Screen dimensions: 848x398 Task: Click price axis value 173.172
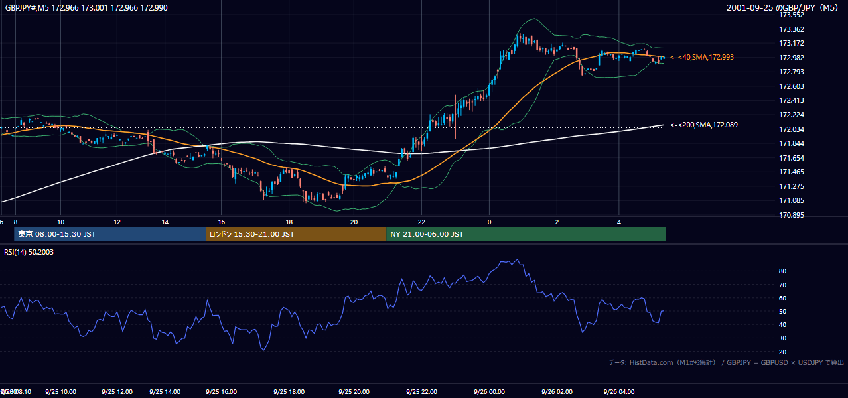point(791,43)
